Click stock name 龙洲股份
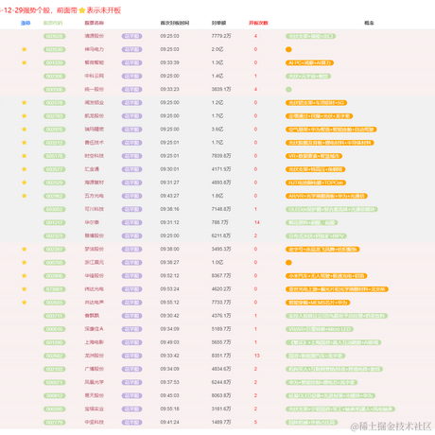The height and width of the screenshot is (435, 435). (95, 356)
